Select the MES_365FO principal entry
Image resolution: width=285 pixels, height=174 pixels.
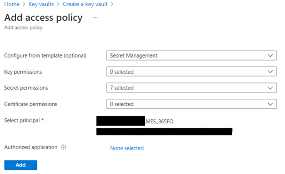[159, 121]
